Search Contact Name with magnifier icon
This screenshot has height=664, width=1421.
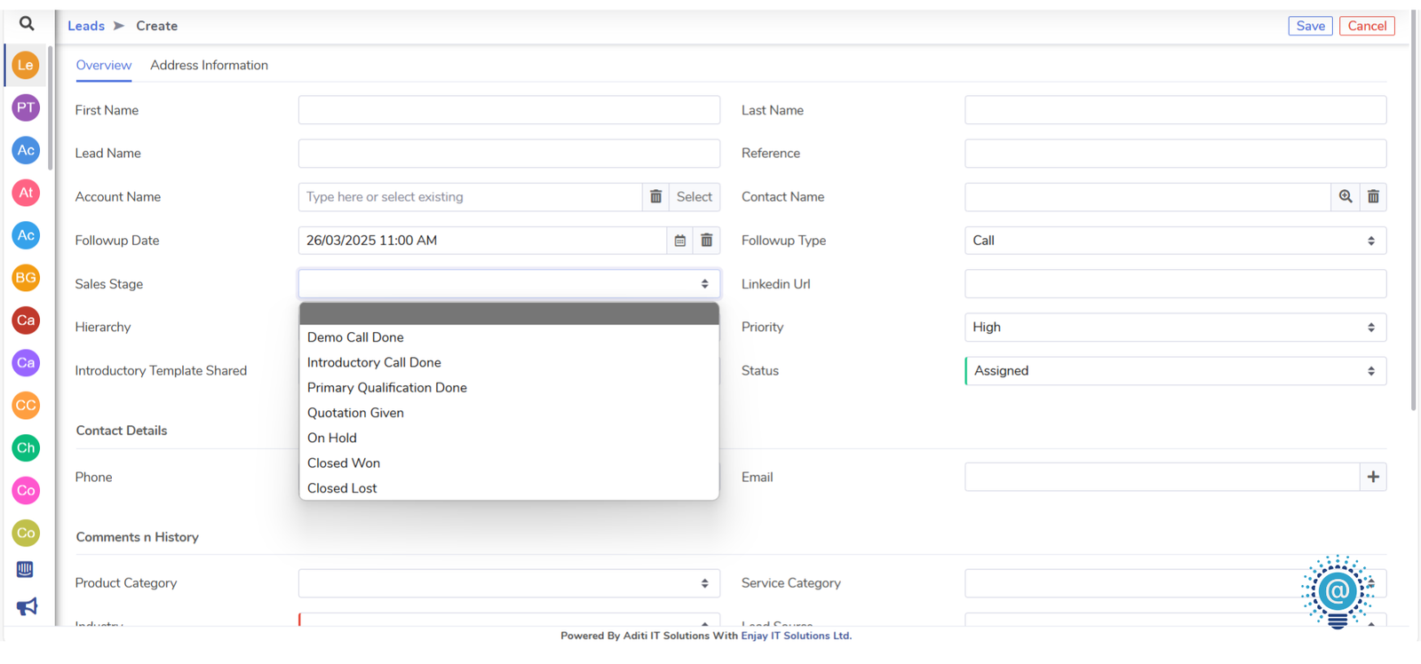(x=1346, y=197)
